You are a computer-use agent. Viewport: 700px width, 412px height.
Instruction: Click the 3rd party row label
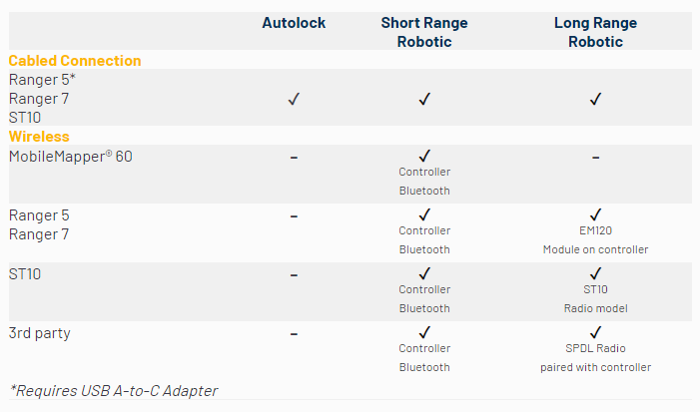(39, 333)
